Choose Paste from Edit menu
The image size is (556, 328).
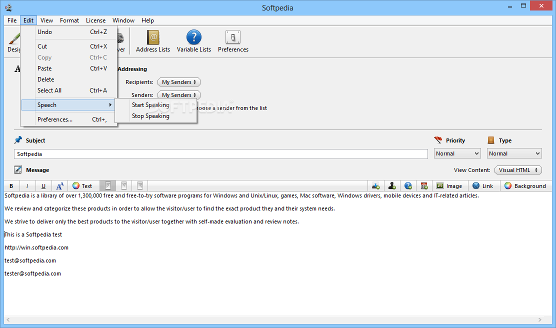point(69,68)
